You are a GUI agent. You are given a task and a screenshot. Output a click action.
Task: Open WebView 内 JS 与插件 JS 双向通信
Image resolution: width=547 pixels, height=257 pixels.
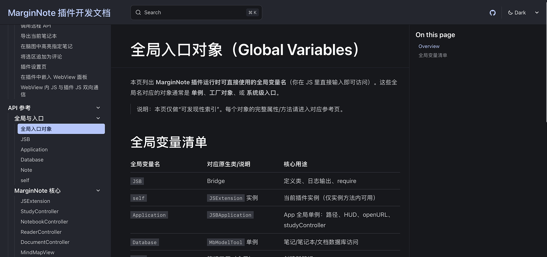[x=61, y=91]
